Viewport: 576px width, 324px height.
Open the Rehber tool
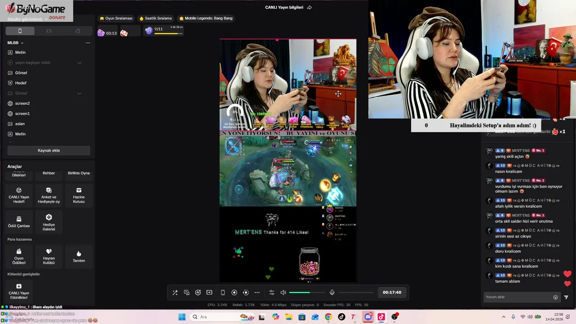[x=49, y=173]
